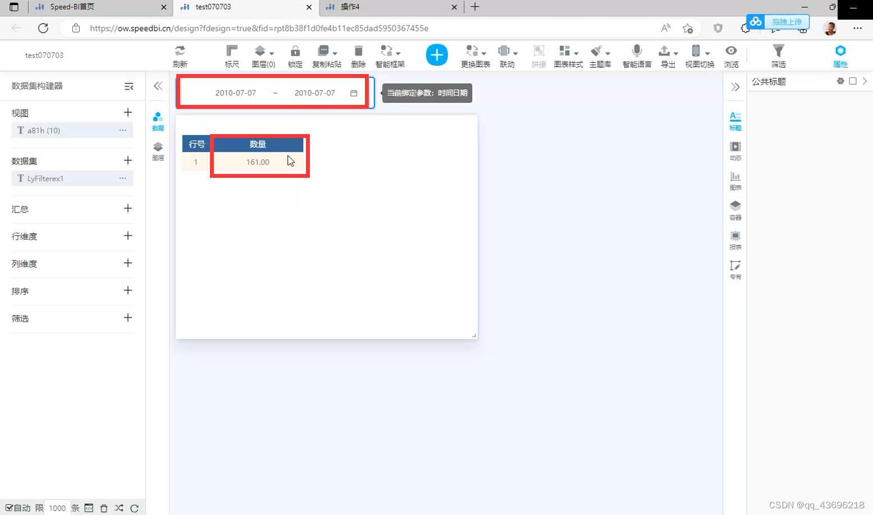Collapse right panel with double chevron
Image resolution: width=873 pixels, height=515 pixels.
pyautogui.click(x=735, y=87)
